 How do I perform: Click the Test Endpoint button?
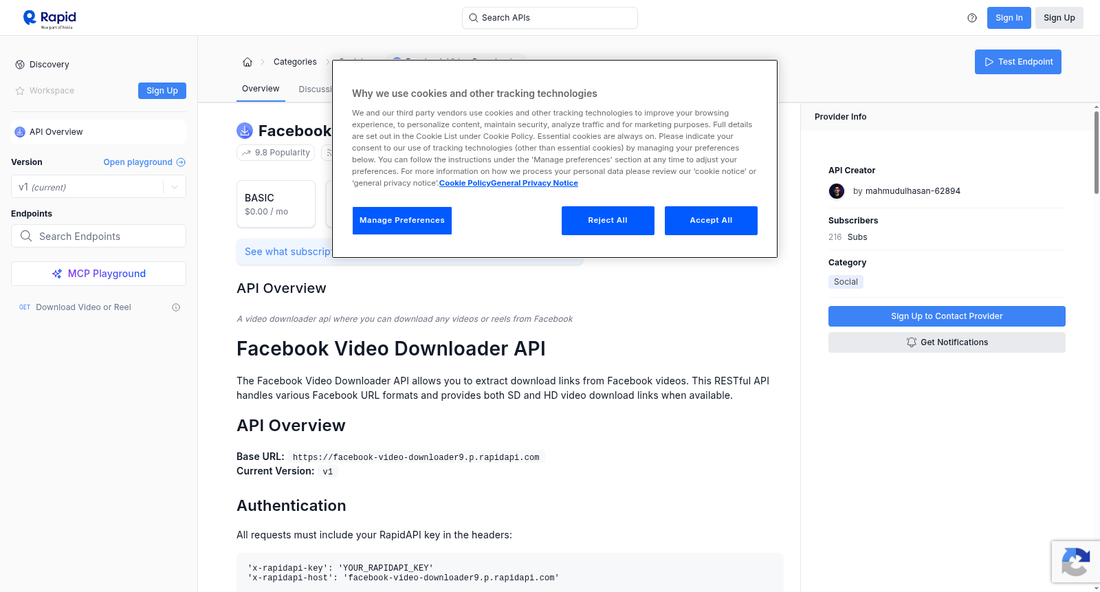click(1018, 62)
